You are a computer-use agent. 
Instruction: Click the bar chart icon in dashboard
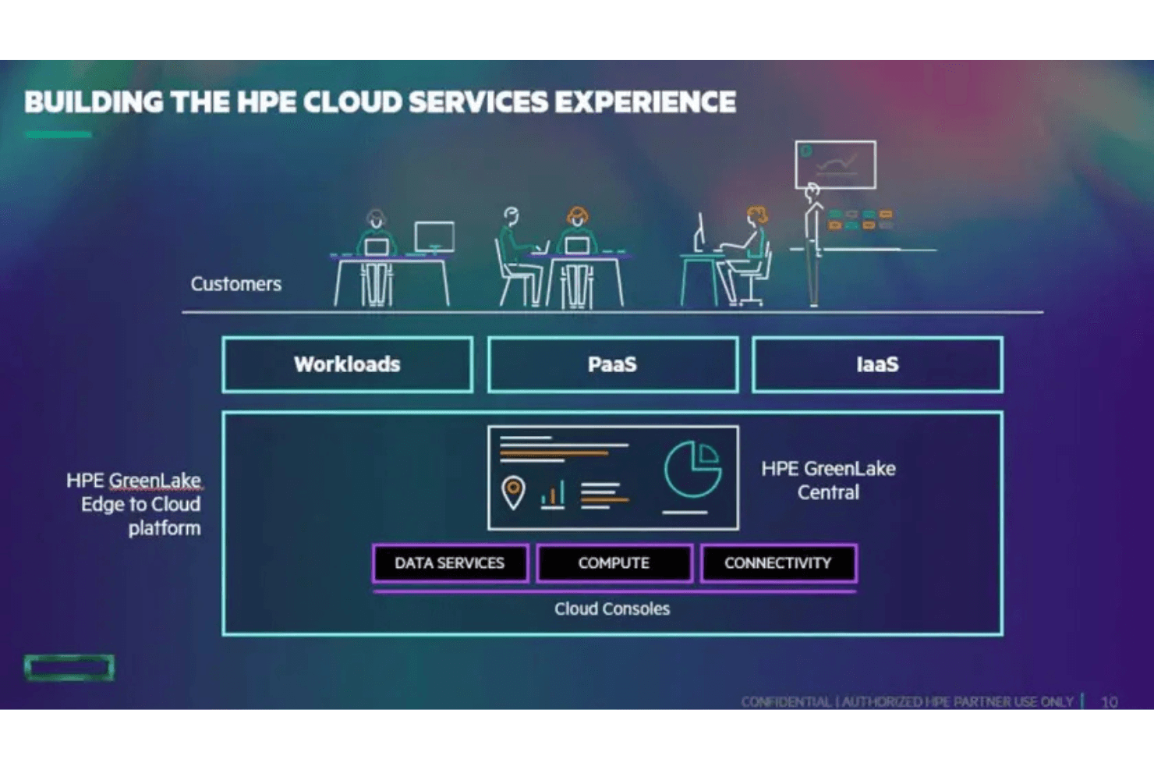(553, 495)
